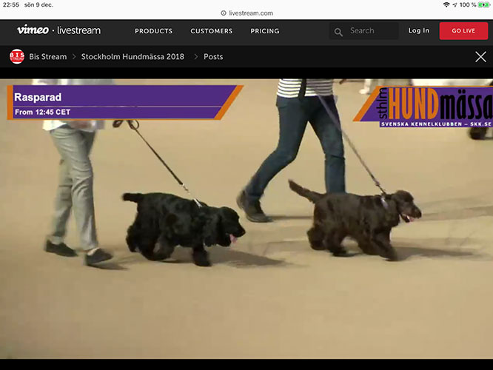Image resolution: width=493 pixels, height=370 pixels.
Task: Tap the location arrow status icon
Action: click(455, 4)
